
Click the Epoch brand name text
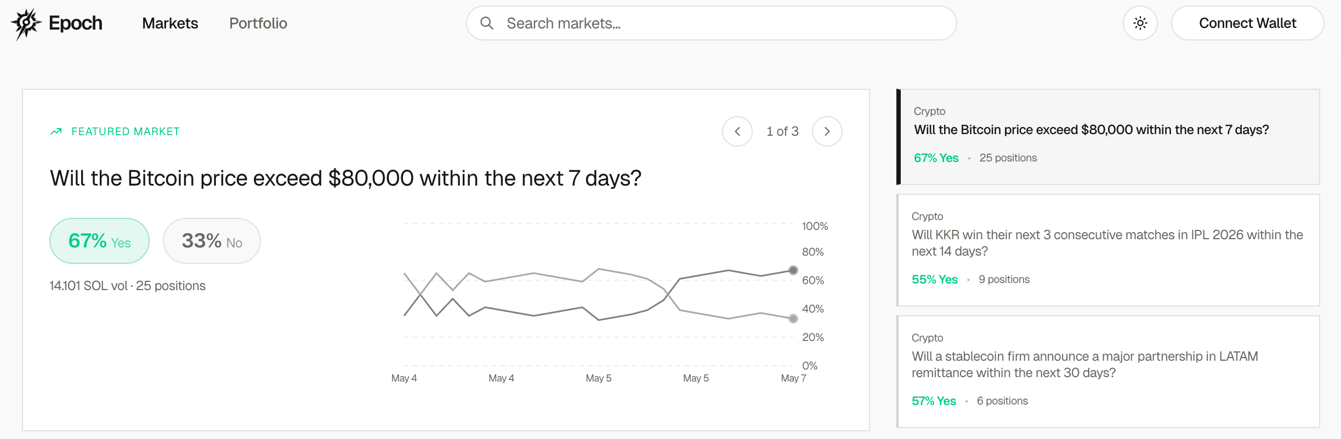(76, 24)
